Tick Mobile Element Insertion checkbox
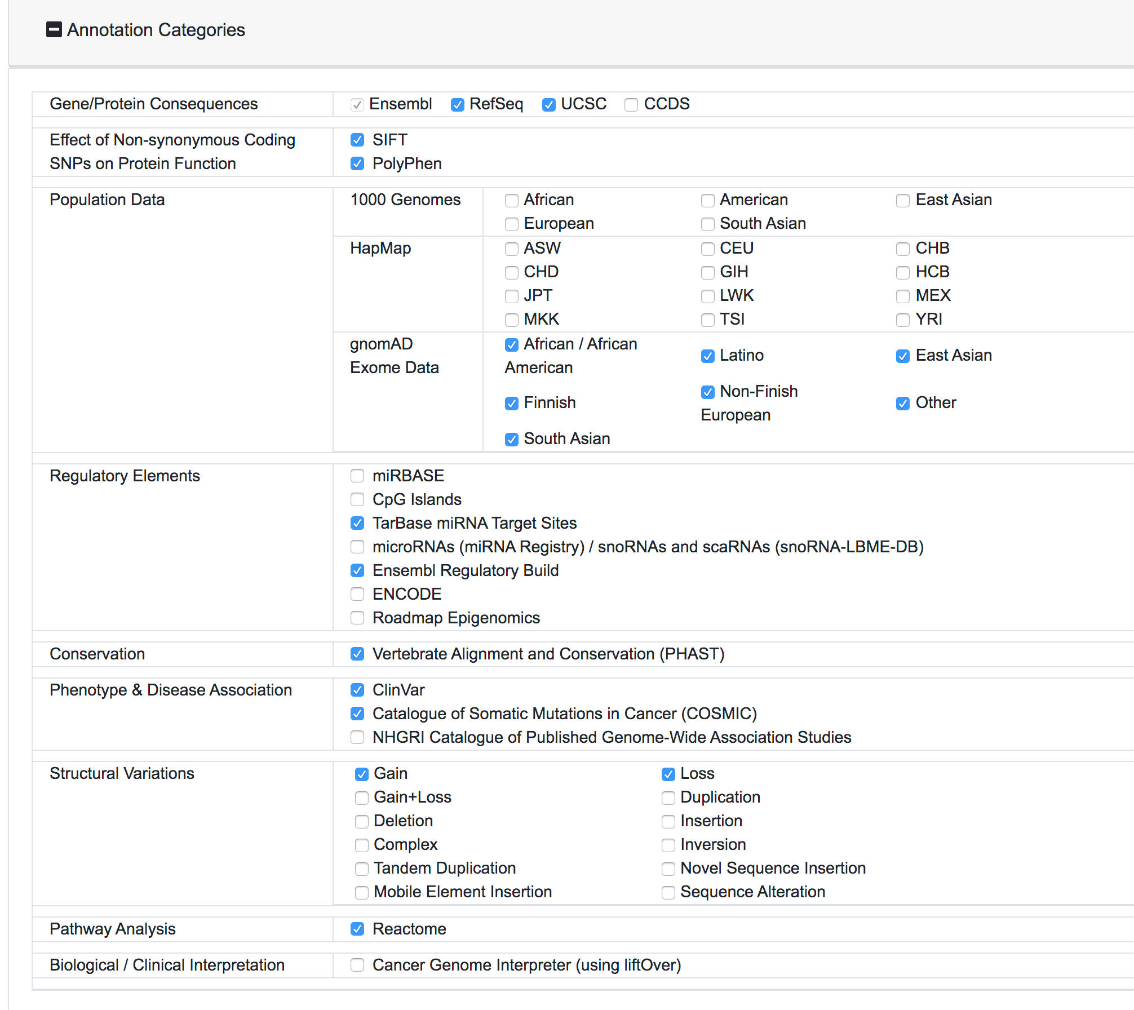This screenshot has height=1010, width=1134. pyautogui.click(x=362, y=893)
